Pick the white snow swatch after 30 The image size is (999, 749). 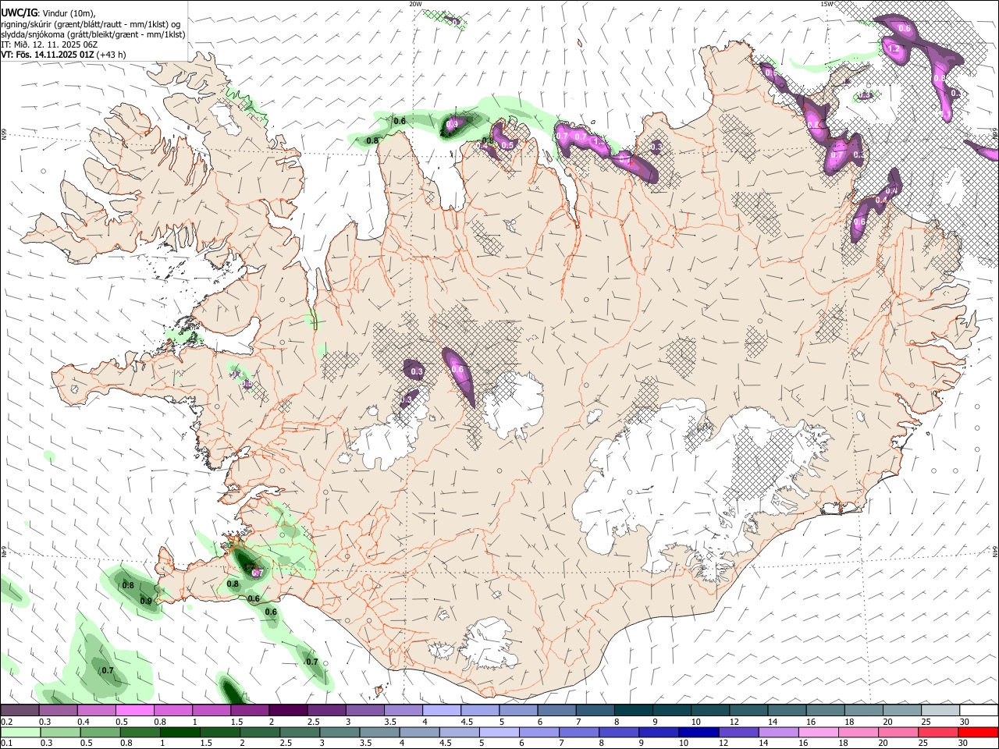tap(979, 711)
